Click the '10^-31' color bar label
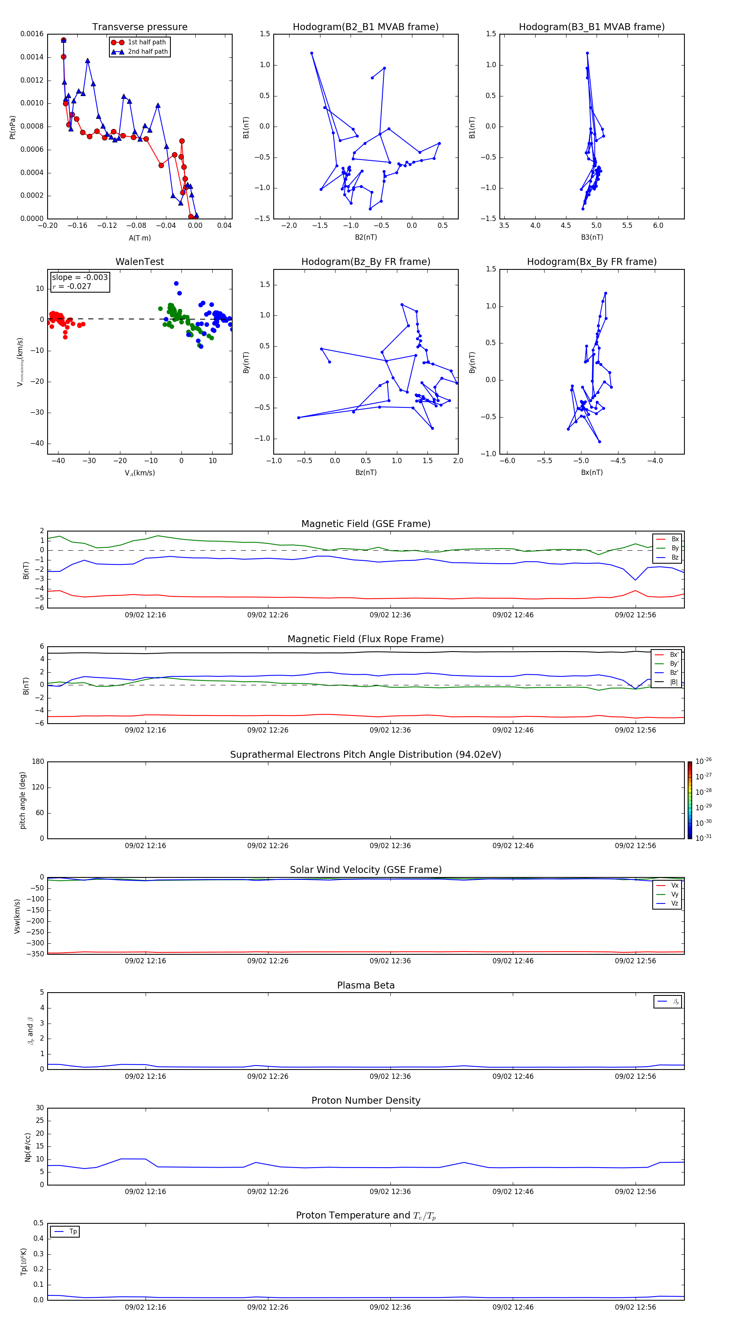The width and height of the screenshot is (732, 1343). pyautogui.click(x=704, y=838)
